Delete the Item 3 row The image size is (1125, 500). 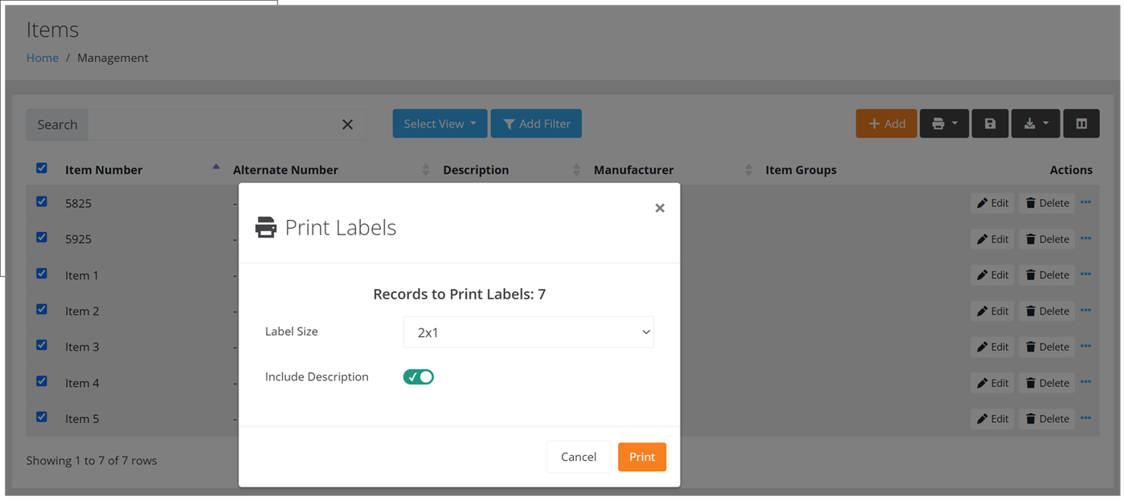tap(1047, 347)
